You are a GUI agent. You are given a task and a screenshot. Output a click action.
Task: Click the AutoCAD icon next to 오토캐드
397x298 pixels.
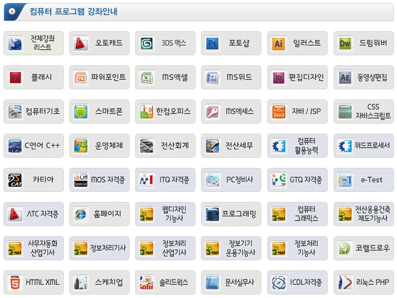[x=80, y=43]
